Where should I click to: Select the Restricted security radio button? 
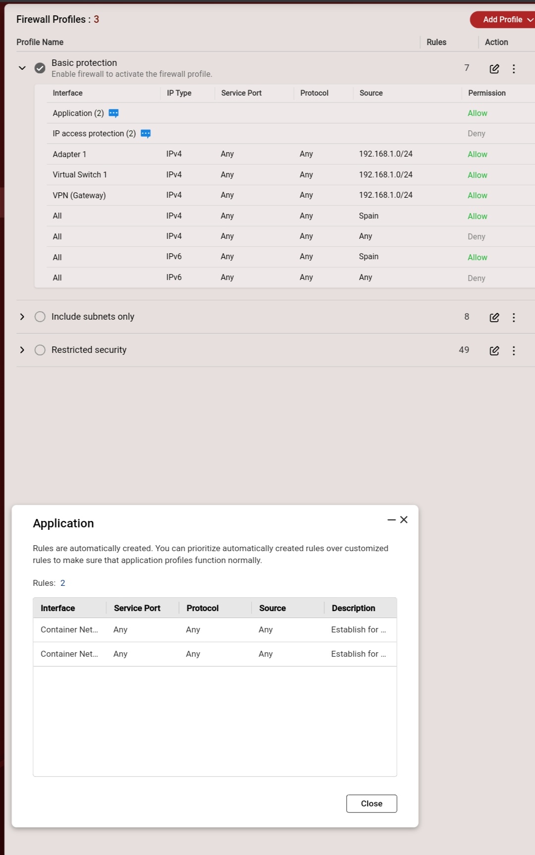[40, 350]
